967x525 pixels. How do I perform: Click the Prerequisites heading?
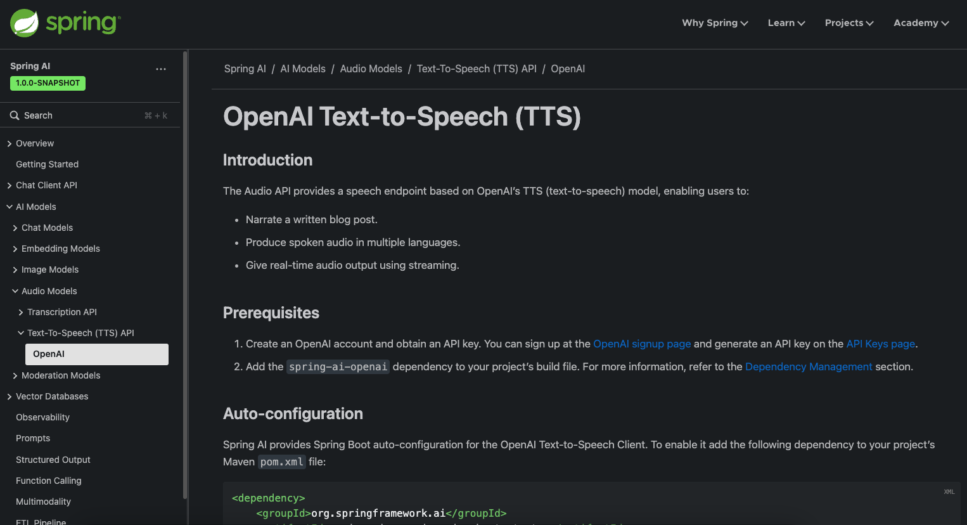pyautogui.click(x=271, y=313)
